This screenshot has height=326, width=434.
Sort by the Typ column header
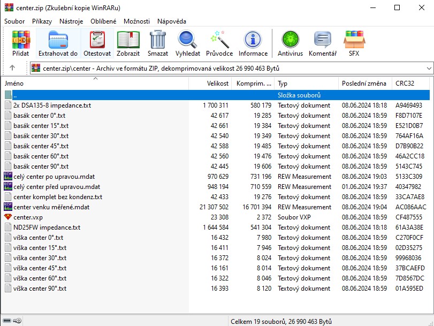[x=307, y=84]
